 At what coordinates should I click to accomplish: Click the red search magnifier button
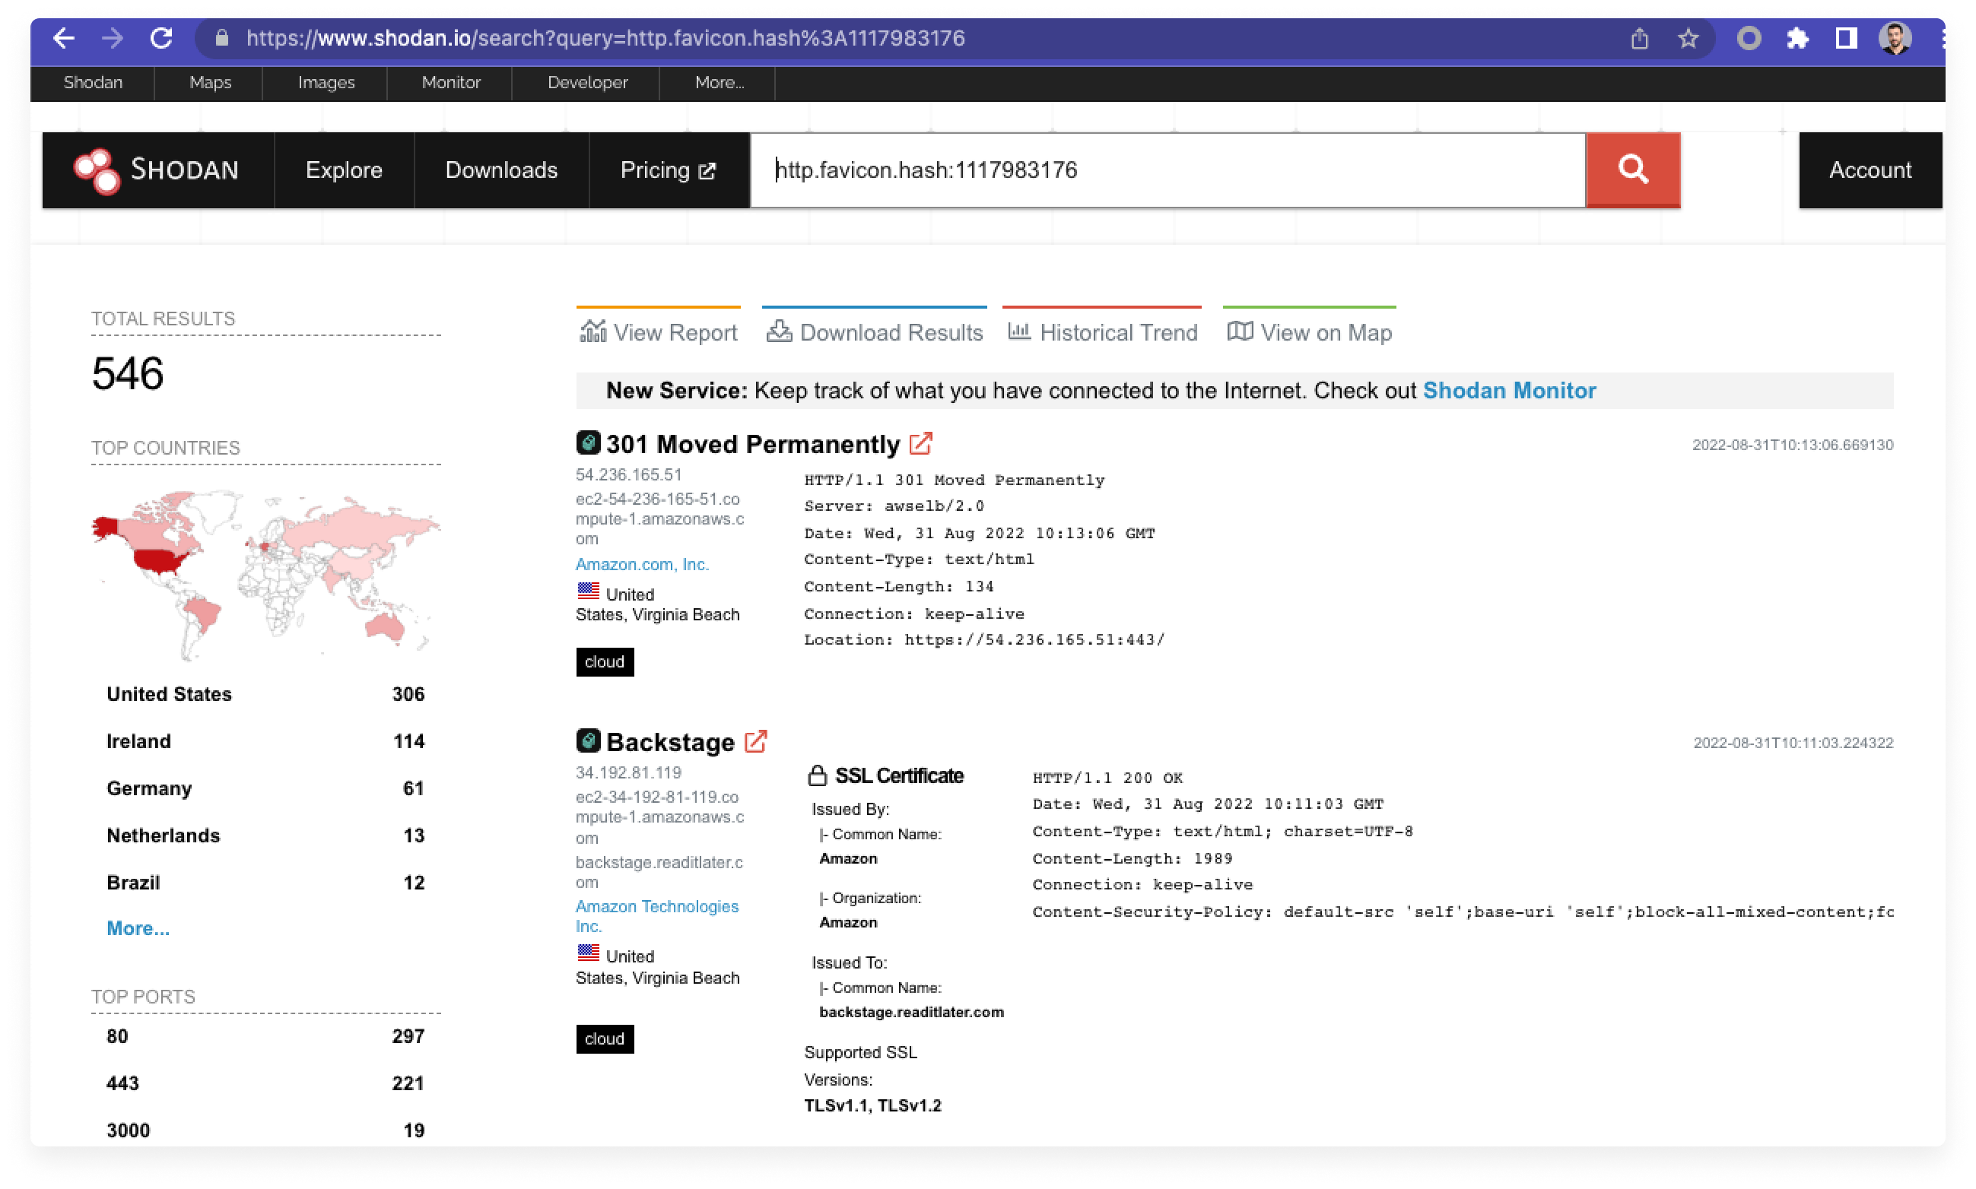pyautogui.click(x=1632, y=170)
